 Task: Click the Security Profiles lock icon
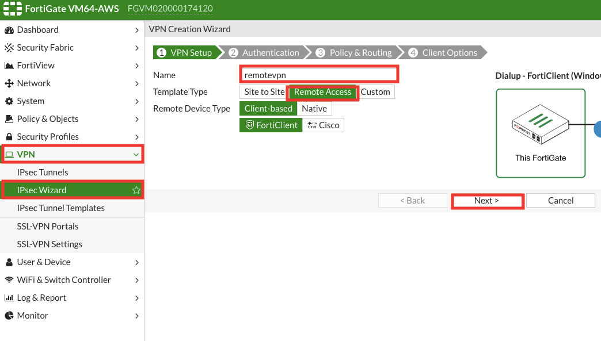tap(9, 137)
